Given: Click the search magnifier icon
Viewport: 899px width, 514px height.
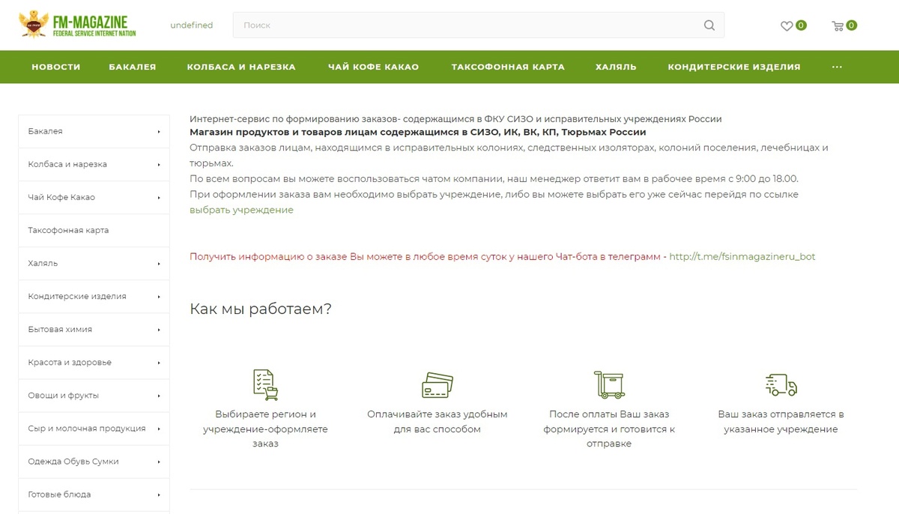Looking at the screenshot, I should [x=709, y=25].
